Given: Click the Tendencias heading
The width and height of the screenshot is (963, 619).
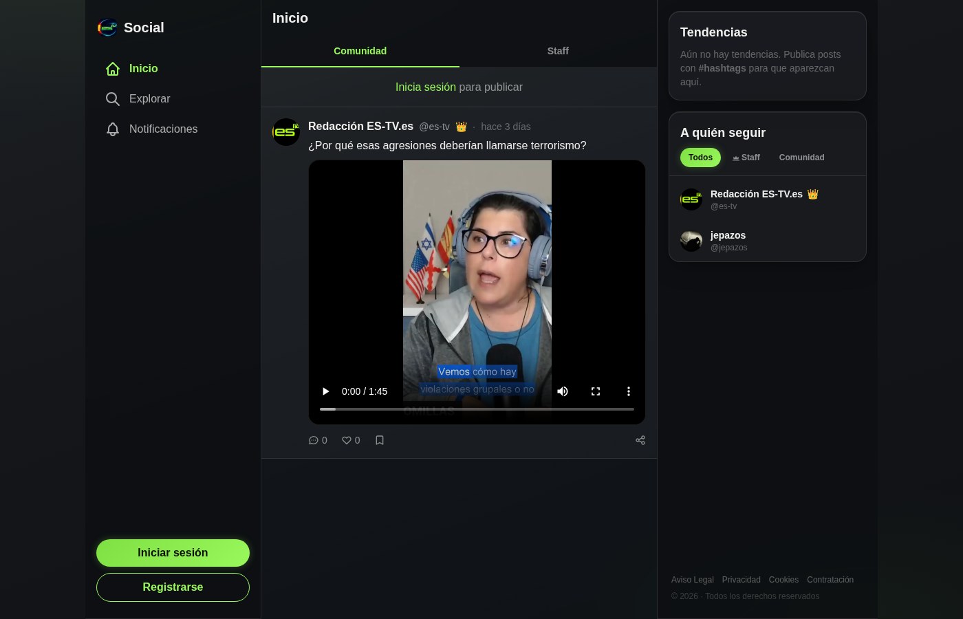Looking at the screenshot, I should 713,32.
